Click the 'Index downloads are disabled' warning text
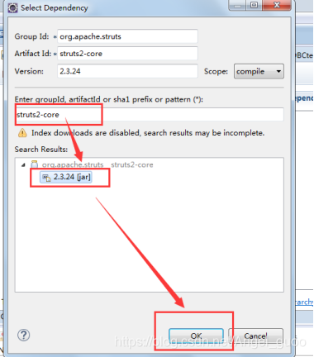The image size is (314, 357). [148, 133]
